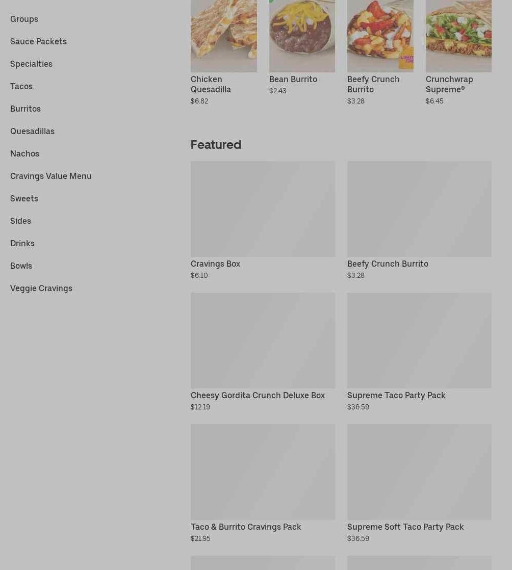The width and height of the screenshot is (512, 570).
Task: Select Cheesy Gordita Crunch Deluxe Box
Action: tap(263, 341)
